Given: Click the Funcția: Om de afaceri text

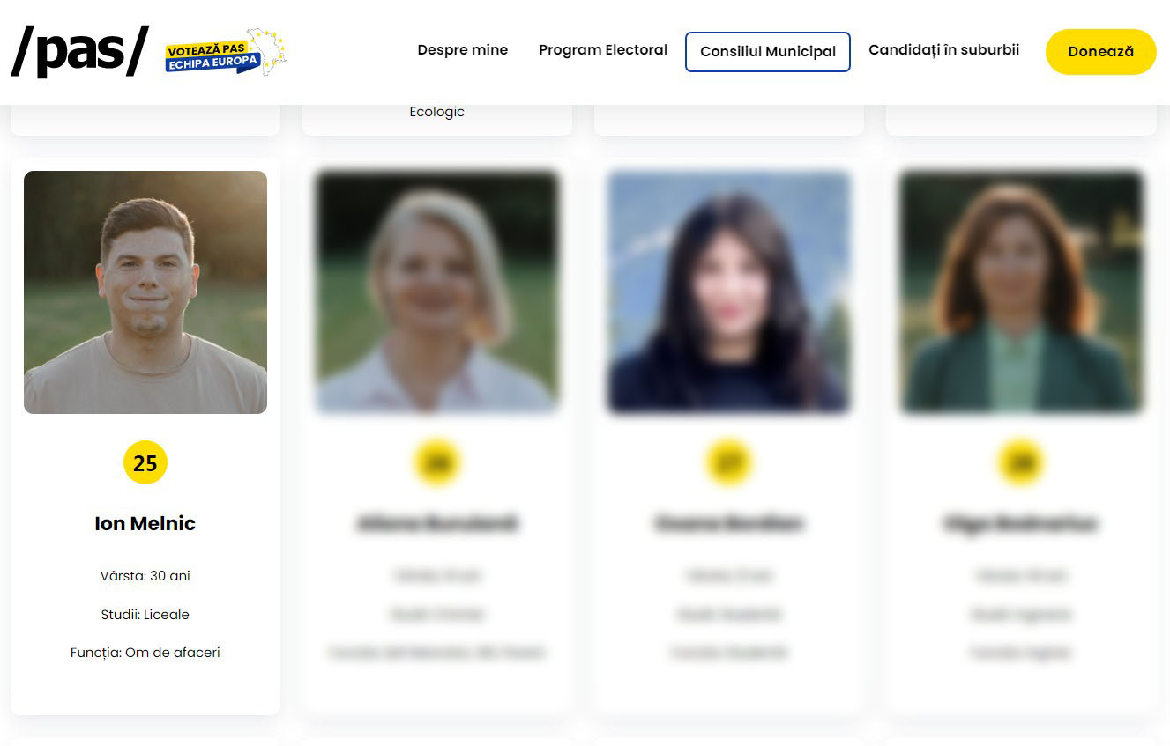Looking at the screenshot, I should 145,653.
